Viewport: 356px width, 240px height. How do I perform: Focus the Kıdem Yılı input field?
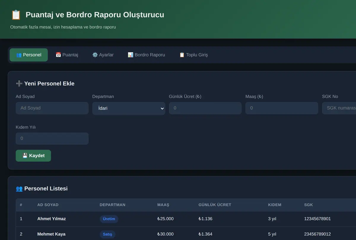coord(52,138)
